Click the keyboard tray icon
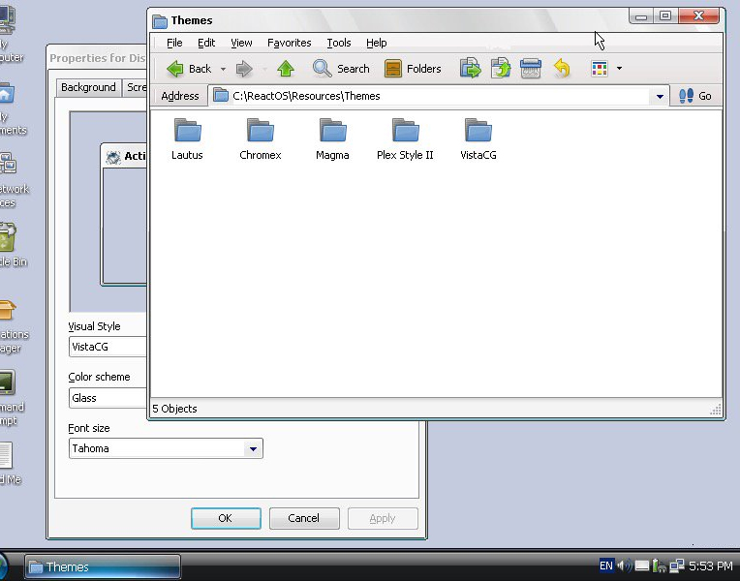740x581 pixels. 642,566
